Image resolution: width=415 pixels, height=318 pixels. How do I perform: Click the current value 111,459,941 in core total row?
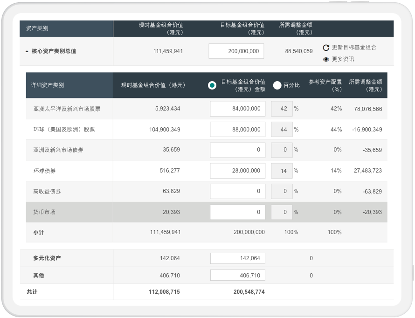point(168,51)
